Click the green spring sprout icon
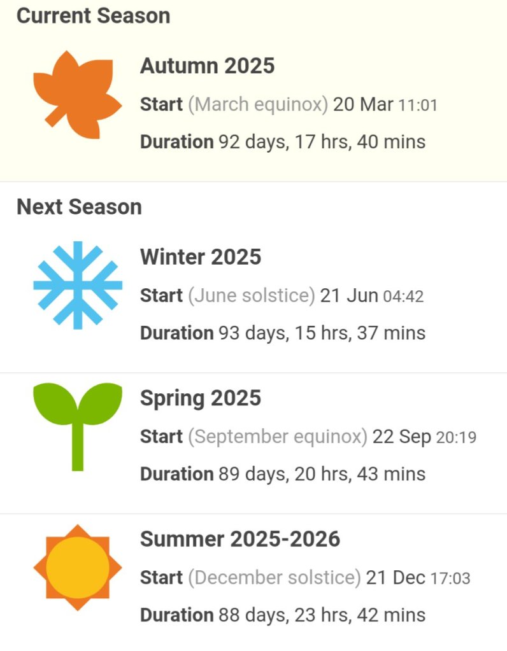 [78, 427]
